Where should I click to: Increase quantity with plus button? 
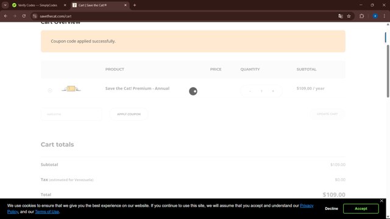(273, 91)
